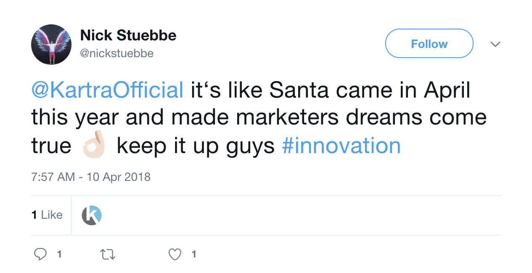
Task: View who liked via the 1 Like link
Action: pyautogui.click(x=47, y=215)
